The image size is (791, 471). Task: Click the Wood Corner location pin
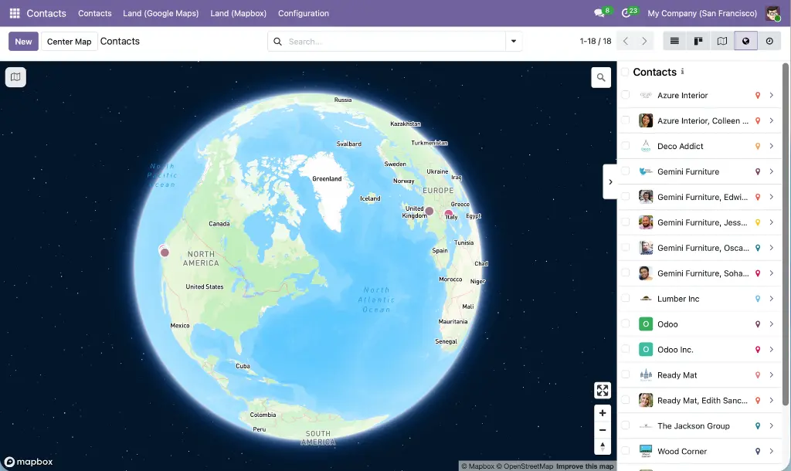[757, 452]
